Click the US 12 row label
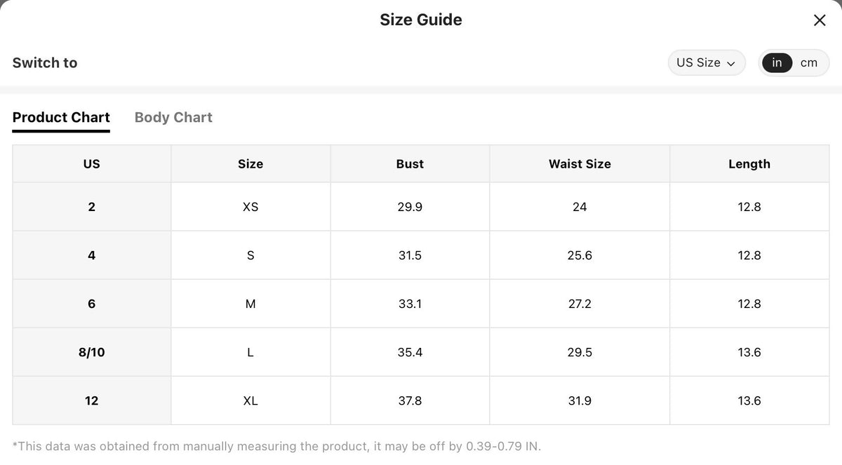The height and width of the screenshot is (465, 842). [92, 400]
